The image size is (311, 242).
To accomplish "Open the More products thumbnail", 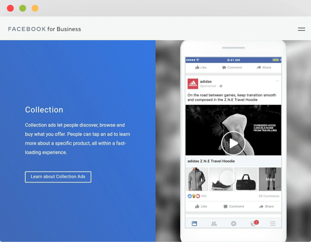I will tap(270, 179).
